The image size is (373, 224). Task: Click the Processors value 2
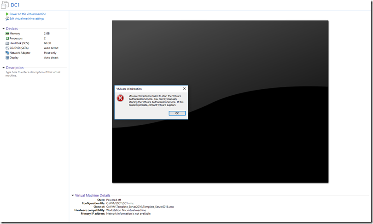tap(45, 38)
